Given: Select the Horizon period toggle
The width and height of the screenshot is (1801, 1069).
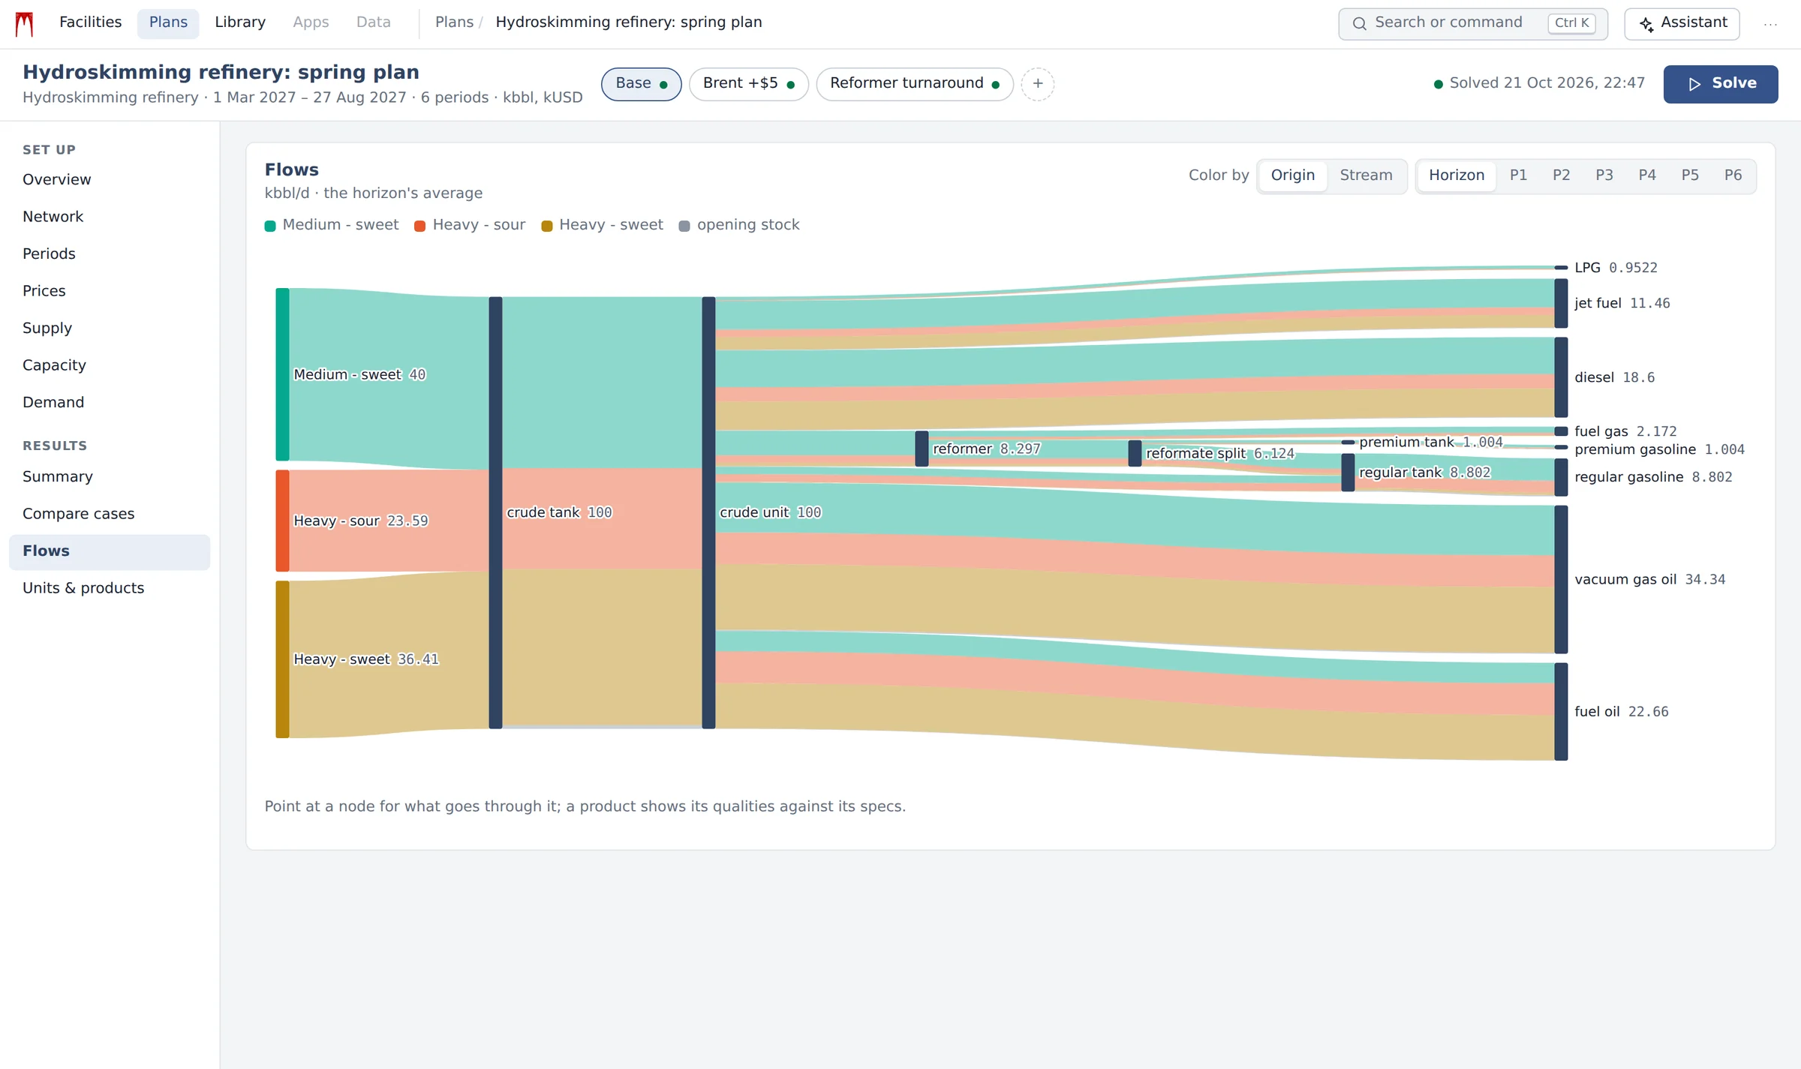Looking at the screenshot, I should pos(1456,176).
